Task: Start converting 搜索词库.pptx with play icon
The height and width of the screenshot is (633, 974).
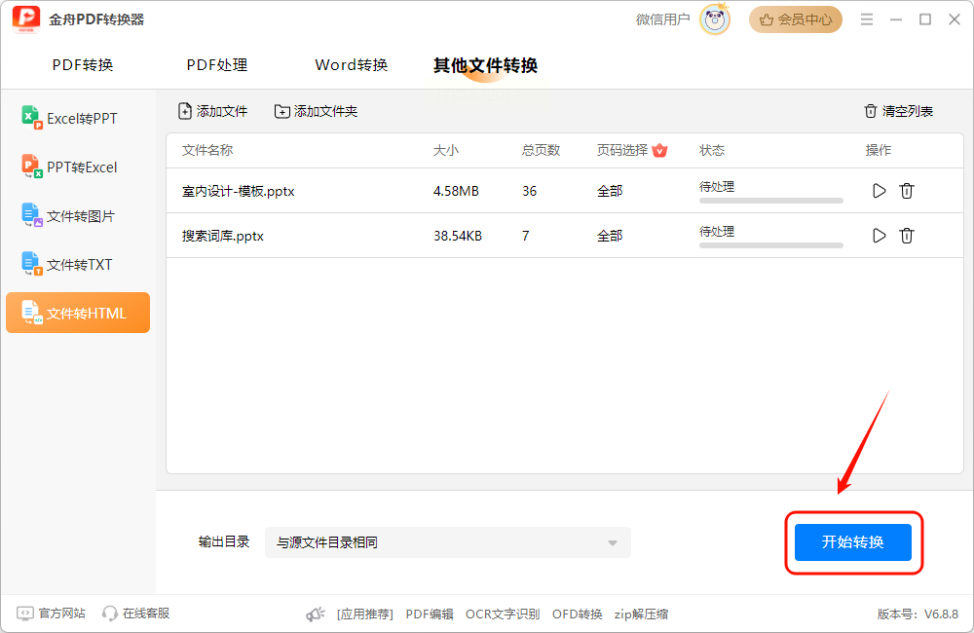Action: (879, 236)
